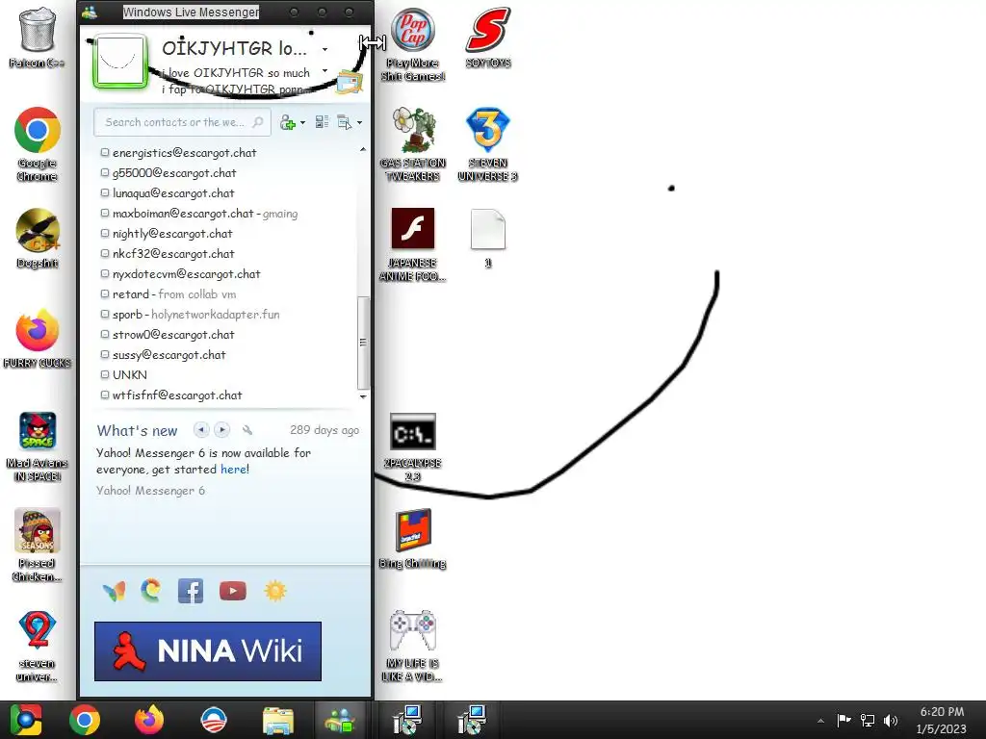Screen dimensions: 986x739
Task: Open Chrome from the taskbar
Action: 85,720
